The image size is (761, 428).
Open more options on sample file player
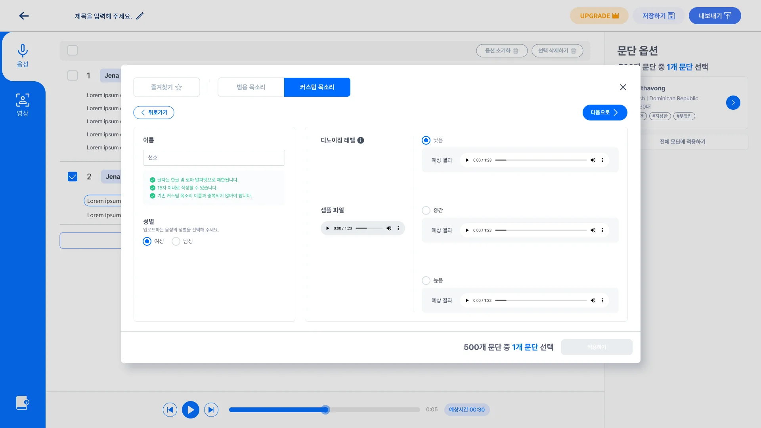point(398,228)
